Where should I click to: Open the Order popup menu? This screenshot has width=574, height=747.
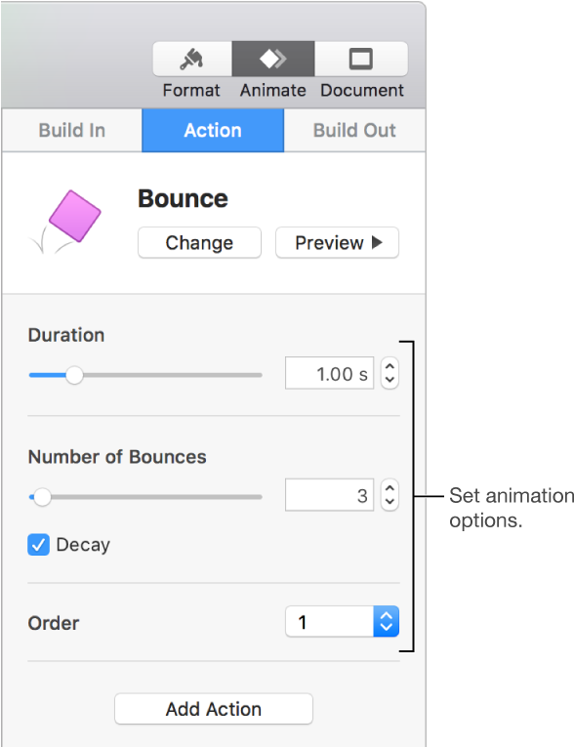pyautogui.click(x=342, y=622)
